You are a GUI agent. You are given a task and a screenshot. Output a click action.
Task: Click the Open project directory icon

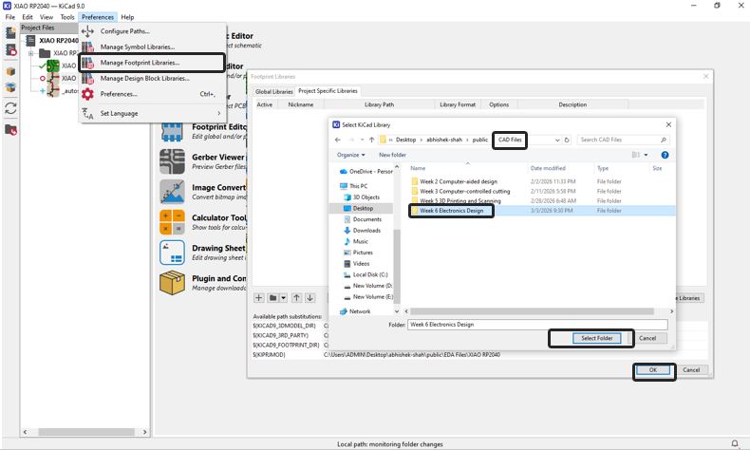(10, 130)
